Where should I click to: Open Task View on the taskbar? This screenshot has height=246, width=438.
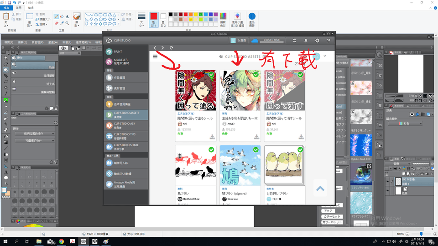click(x=27, y=241)
